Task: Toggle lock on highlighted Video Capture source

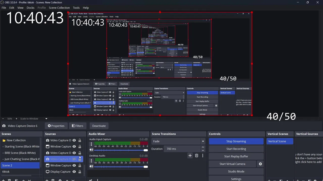Action: click(80, 159)
